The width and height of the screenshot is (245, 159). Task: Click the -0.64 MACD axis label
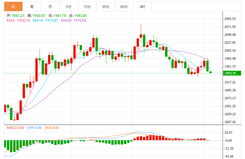click(x=228, y=140)
